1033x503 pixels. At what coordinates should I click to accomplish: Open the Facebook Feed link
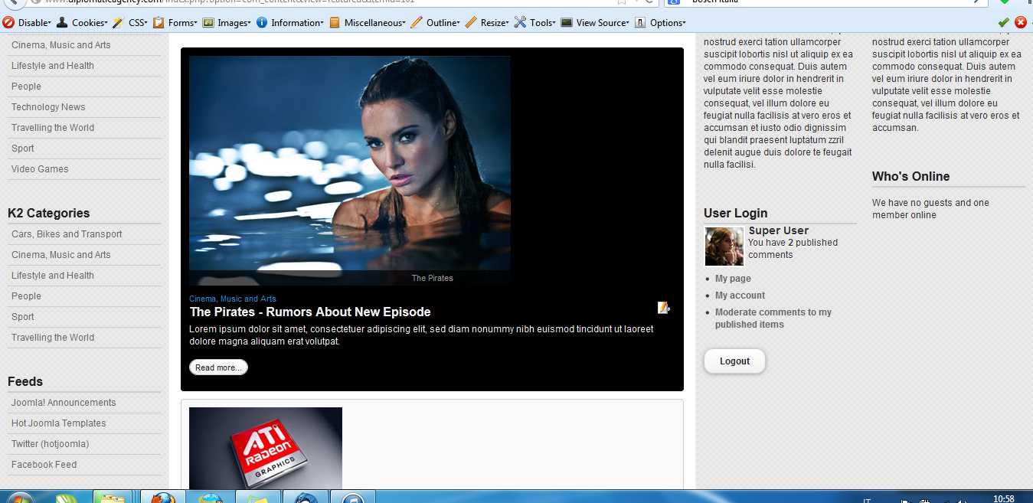tap(44, 465)
